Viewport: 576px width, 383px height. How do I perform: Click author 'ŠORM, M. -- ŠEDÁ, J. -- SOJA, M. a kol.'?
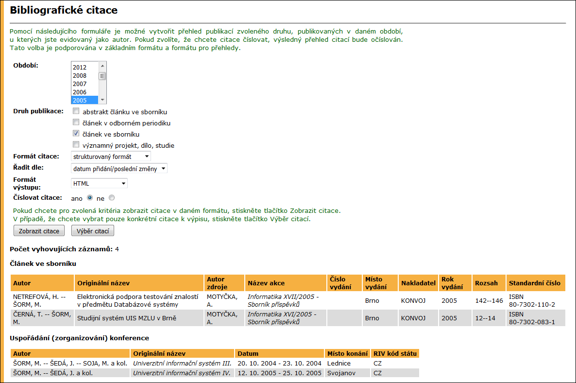point(70,363)
